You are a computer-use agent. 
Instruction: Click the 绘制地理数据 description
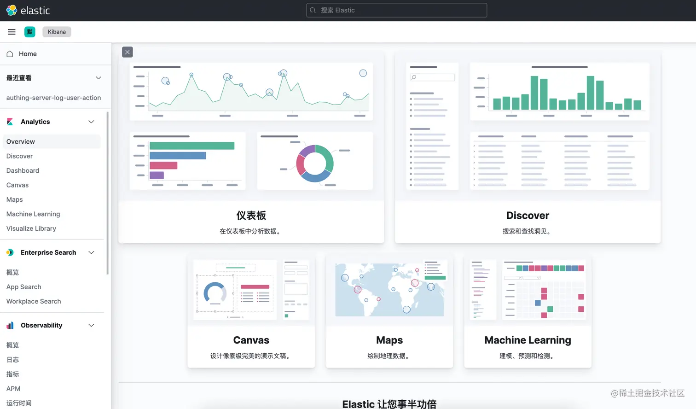tap(389, 356)
